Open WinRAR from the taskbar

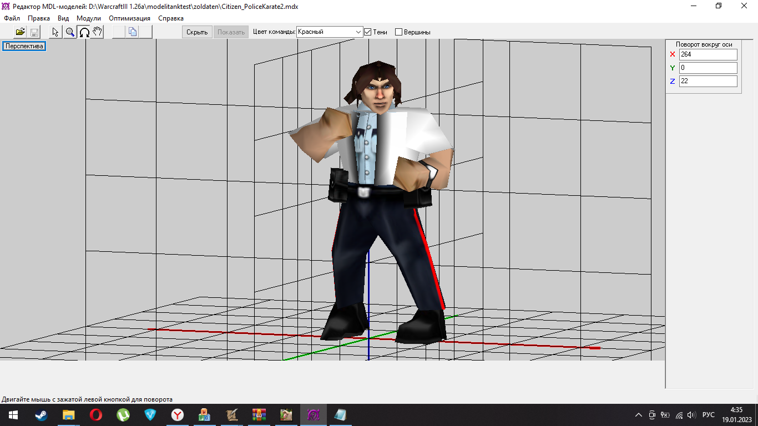click(259, 415)
